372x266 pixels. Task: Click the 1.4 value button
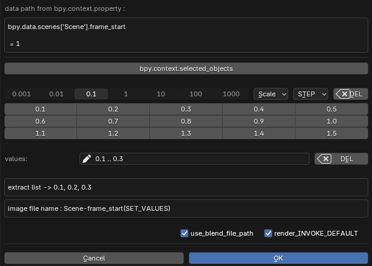[x=259, y=133]
